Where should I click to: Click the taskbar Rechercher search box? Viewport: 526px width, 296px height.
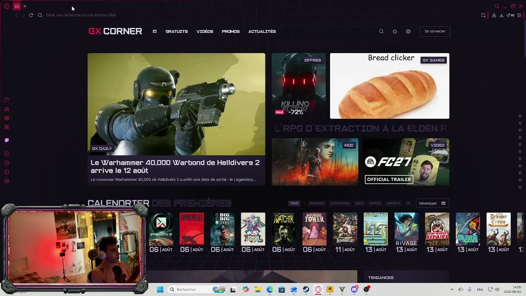[x=198, y=289]
